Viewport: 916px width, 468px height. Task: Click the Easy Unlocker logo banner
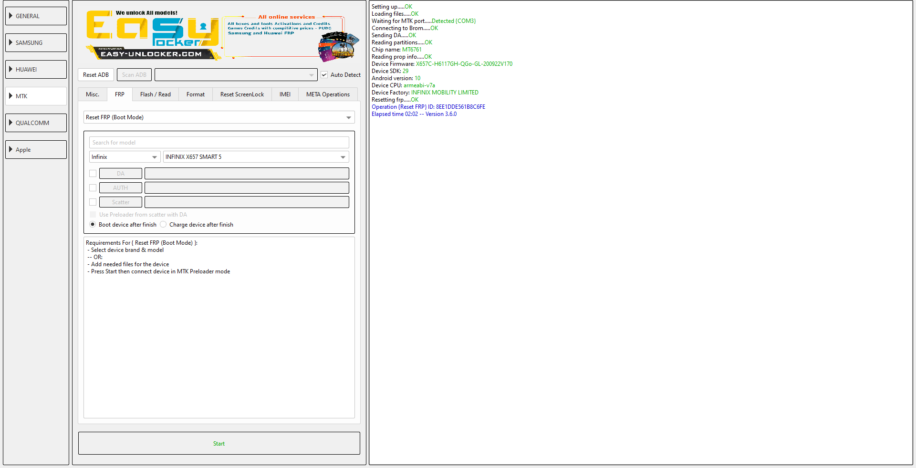click(153, 35)
